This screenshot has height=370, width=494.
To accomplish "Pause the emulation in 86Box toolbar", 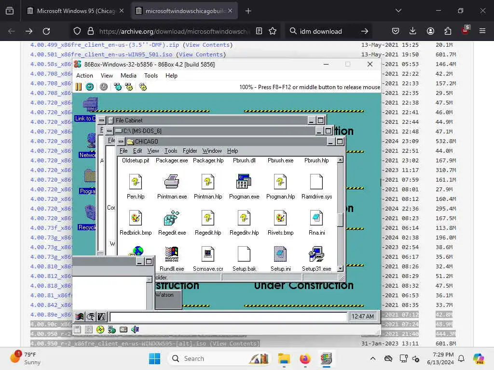I will click(x=79, y=87).
